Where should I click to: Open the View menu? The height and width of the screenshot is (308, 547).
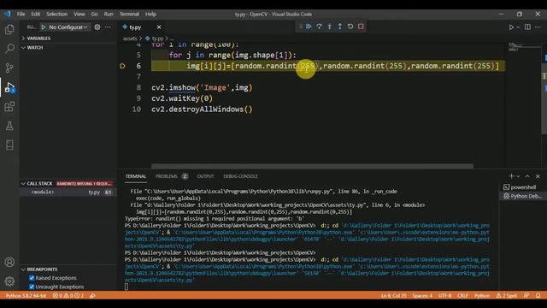tap(79, 14)
